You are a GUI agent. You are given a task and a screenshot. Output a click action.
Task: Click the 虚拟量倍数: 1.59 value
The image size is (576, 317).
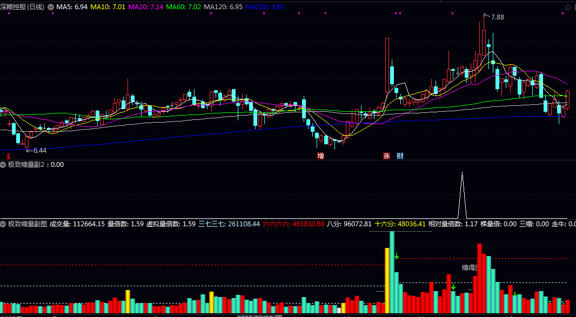click(171, 224)
